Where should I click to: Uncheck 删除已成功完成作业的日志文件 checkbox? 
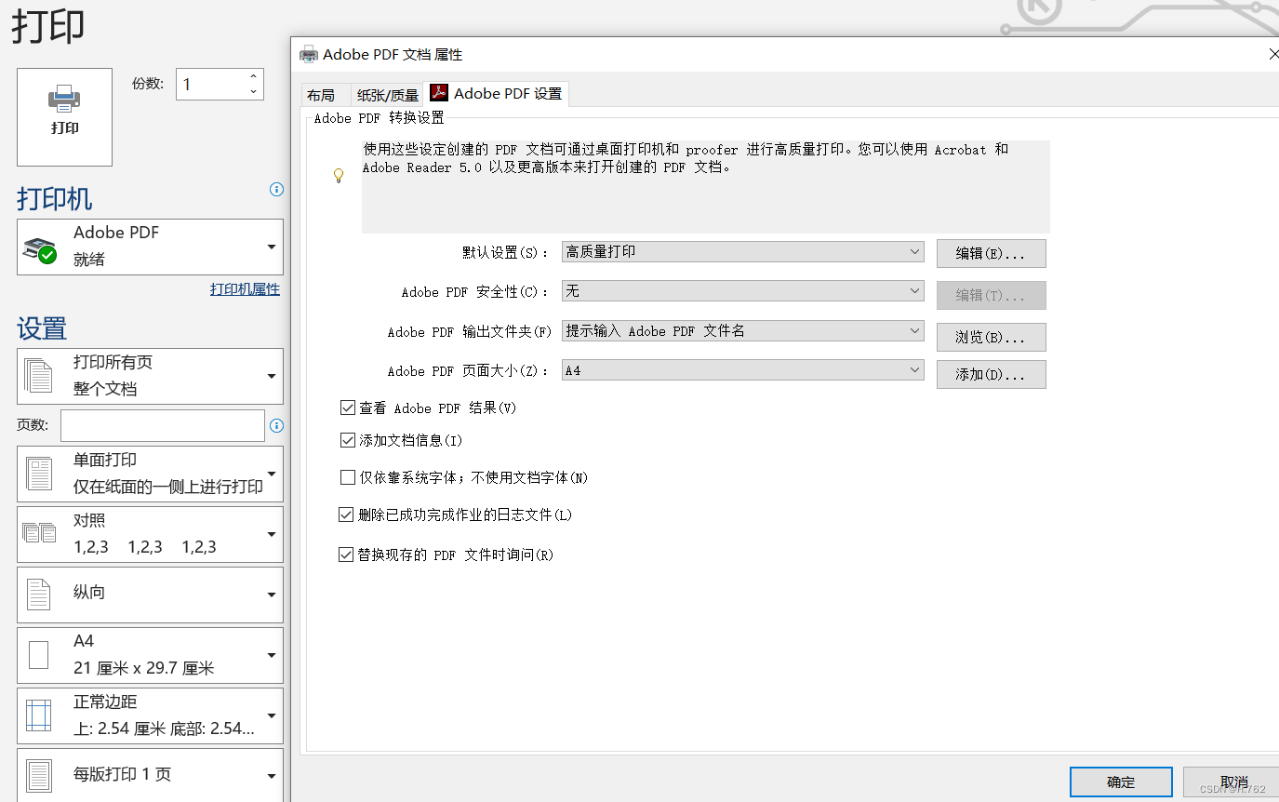point(347,514)
